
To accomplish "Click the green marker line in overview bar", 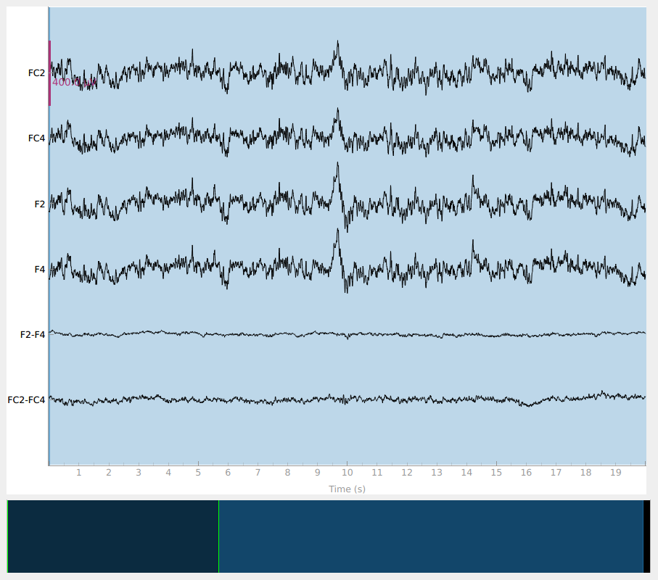I will (x=218, y=536).
